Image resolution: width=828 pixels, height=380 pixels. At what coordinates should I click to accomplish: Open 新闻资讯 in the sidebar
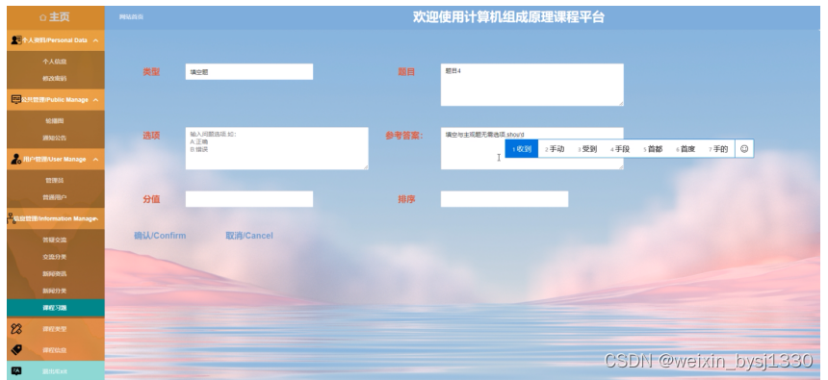coord(55,274)
